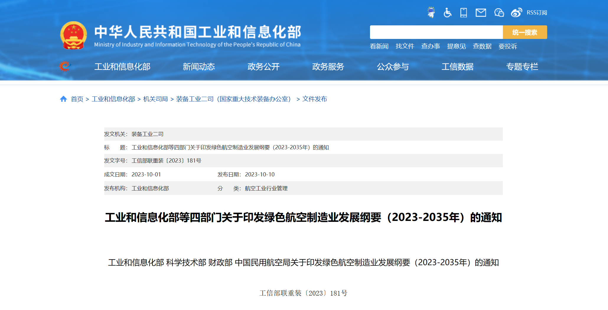608x310 pixels.
Task: Click the home icon in breadcrumb
Action: pyautogui.click(x=63, y=99)
